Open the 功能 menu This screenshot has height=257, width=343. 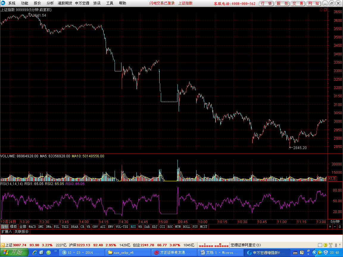pyautogui.click(x=24, y=3)
